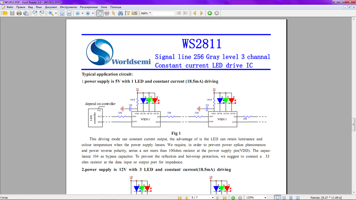Viewport: 356px width, 200px height.
Task: Click the Fit Width icon
Action: coord(69,13)
